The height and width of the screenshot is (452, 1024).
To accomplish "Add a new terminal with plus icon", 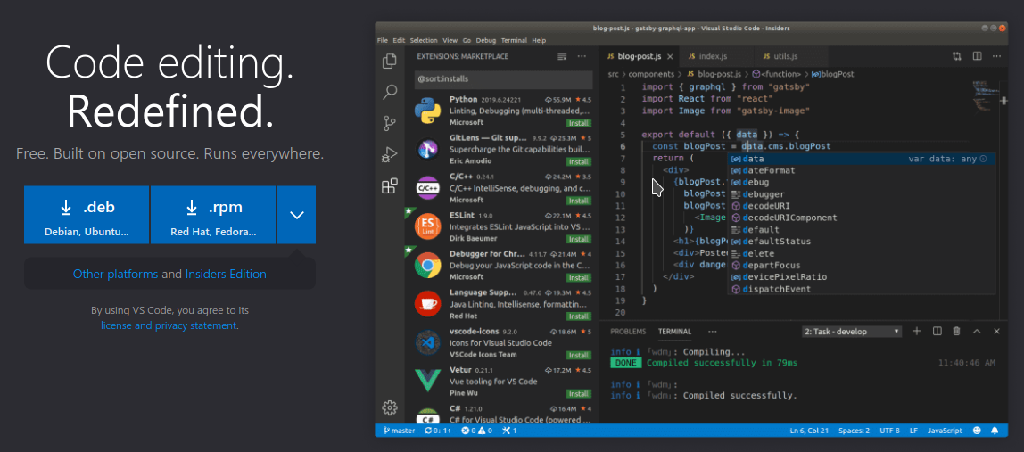I will 916,332.
